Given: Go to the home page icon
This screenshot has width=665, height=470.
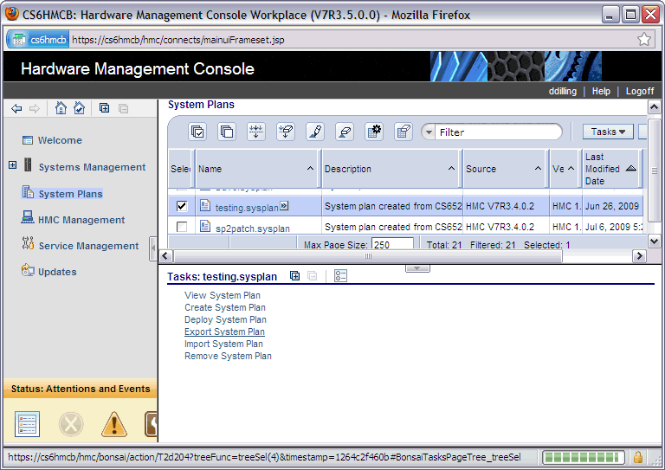Looking at the screenshot, I should (61, 108).
